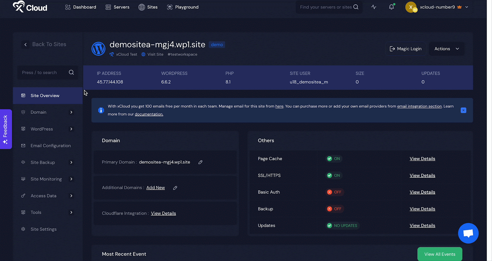Image resolution: width=492 pixels, height=261 pixels.
Task: Click the Site Settings gear icon
Action: [x=23, y=229]
